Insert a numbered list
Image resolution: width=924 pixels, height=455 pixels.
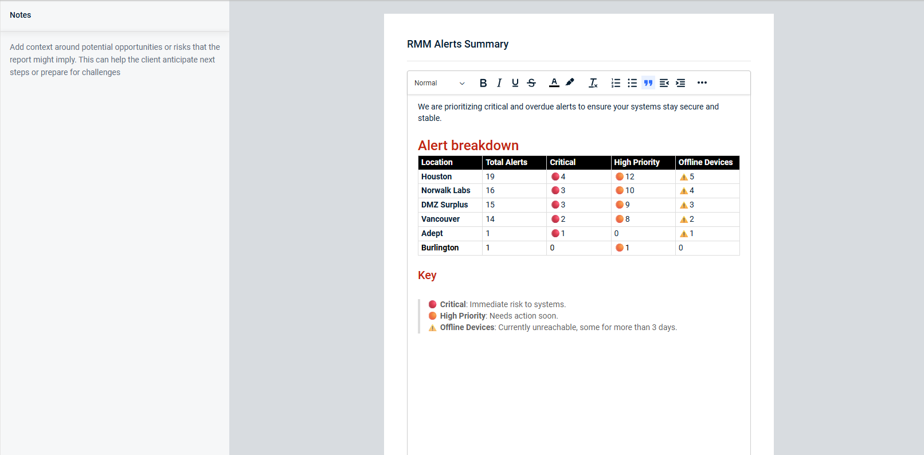pos(616,83)
